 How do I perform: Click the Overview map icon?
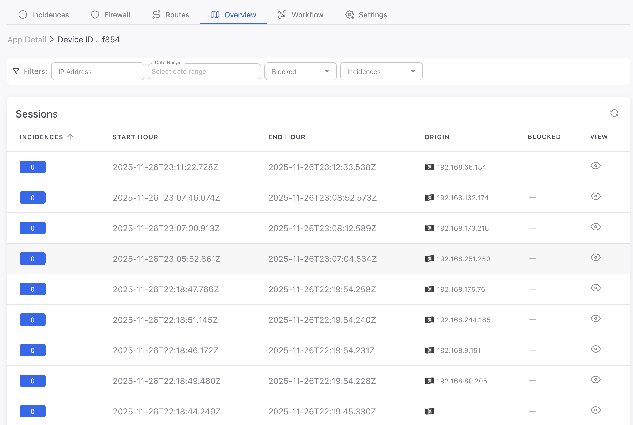[215, 15]
